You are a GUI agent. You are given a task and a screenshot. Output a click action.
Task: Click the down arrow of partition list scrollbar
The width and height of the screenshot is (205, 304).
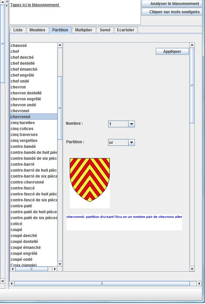[x=60, y=264]
